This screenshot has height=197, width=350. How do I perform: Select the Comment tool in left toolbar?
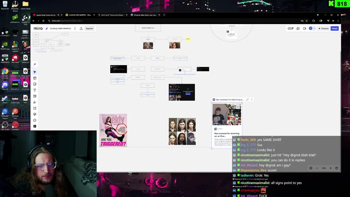[x=35, y=120]
